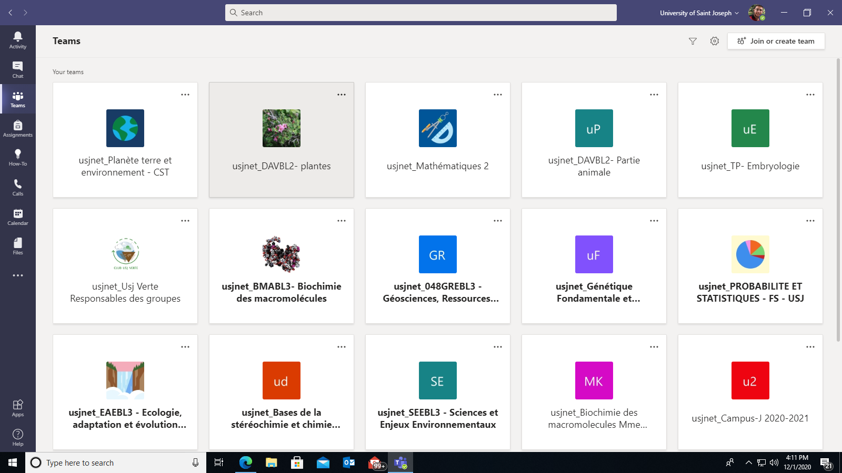Open the uE team avatar
Viewport: 842px width, 473px height.
tap(750, 128)
